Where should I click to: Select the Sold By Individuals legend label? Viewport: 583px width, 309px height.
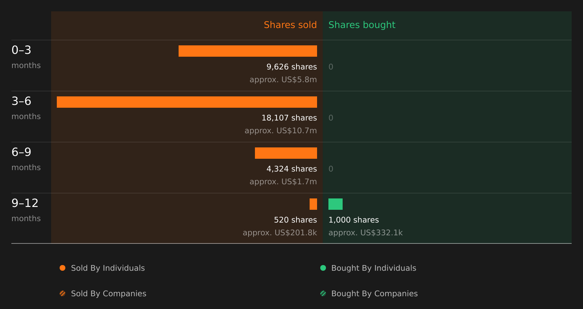(x=108, y=268)
